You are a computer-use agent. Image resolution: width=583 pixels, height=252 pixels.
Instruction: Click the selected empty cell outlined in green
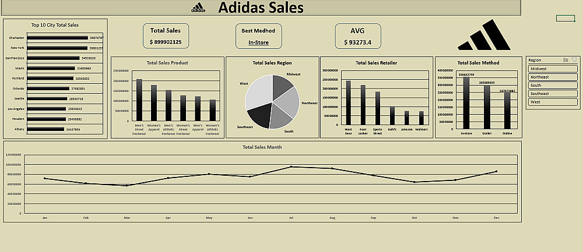click(566, 18)
